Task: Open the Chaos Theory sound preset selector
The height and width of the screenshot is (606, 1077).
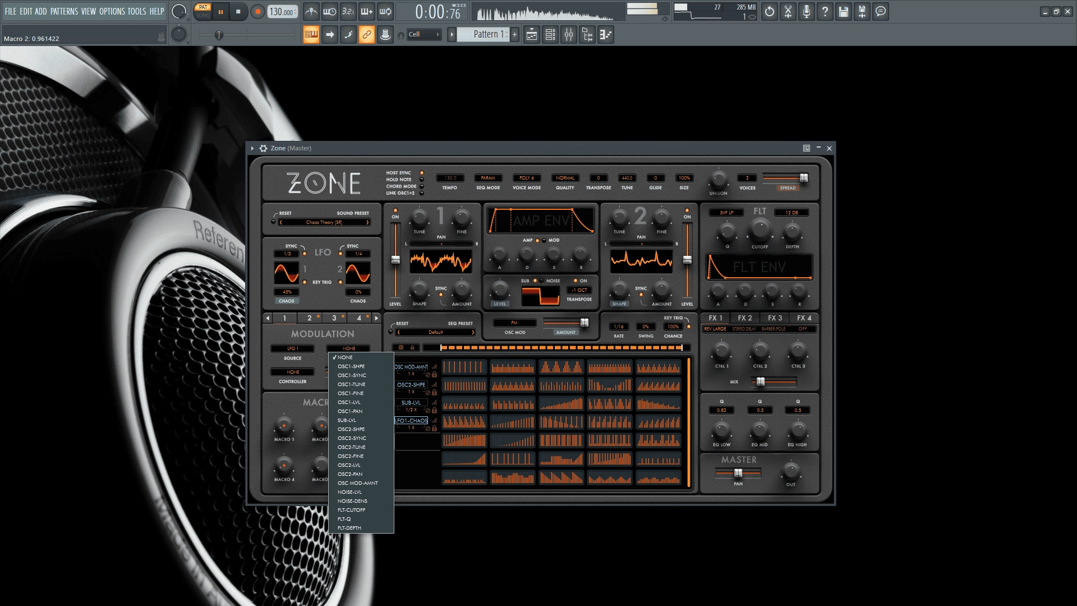Action: 324,222
